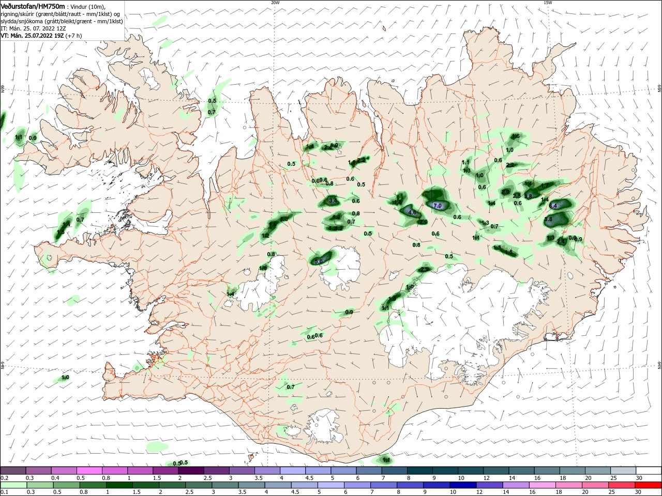
Task: Select the hot pink swatch labeled 20, lower row
Action: 596,486
